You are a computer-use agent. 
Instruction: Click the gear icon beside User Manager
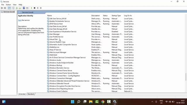tap(48, 34)
